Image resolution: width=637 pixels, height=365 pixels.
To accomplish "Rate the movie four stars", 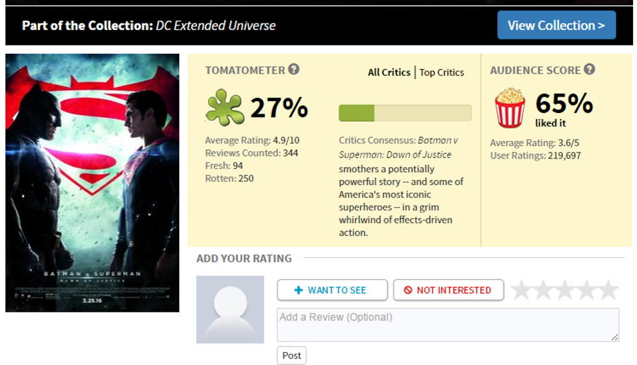I will [587, 290].
